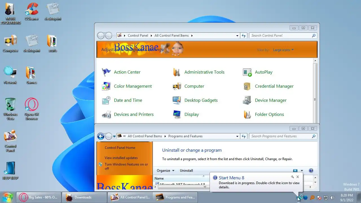Open the taskbar clock showing 8:20 PM

pyautogui.click(x=347, y=197)
